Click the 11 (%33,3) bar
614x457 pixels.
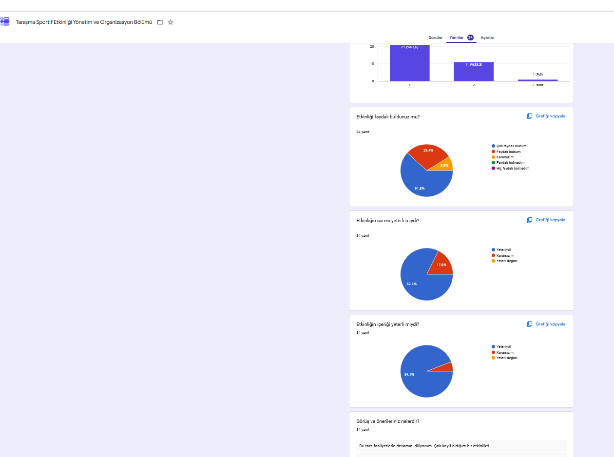click(x=474, y=72)
